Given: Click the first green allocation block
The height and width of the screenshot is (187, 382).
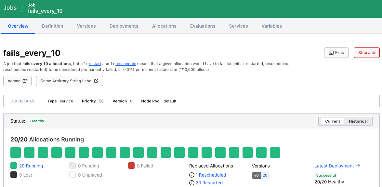Looking at the screenshot, I should [16, 153].
